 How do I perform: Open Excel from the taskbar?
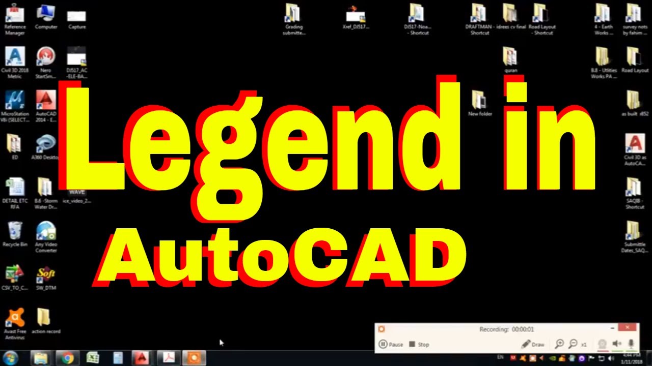[93, 358]
